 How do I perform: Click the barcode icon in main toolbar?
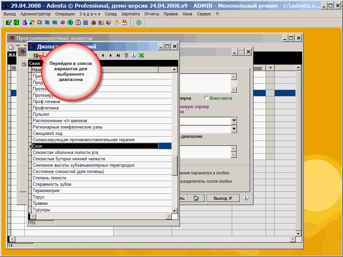coord(86,23)
